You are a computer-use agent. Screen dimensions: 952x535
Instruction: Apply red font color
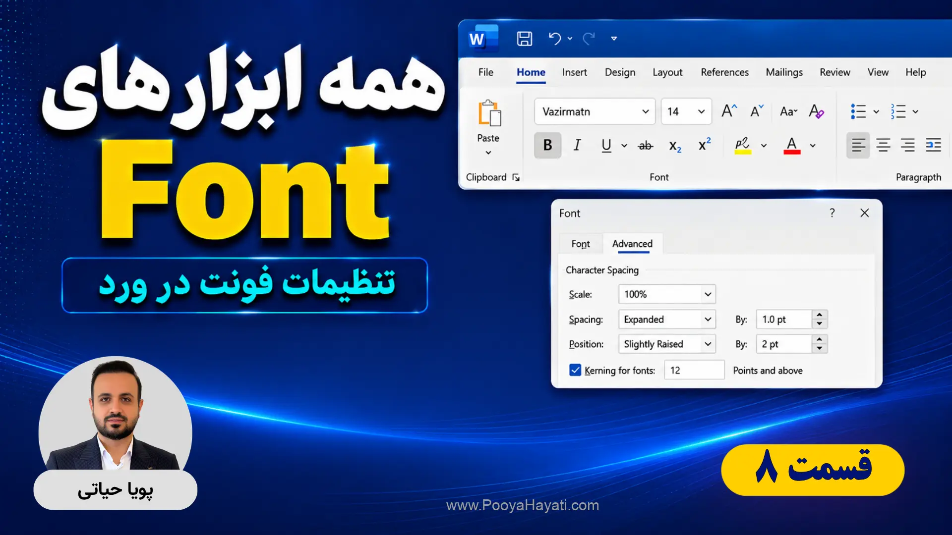click(792, 146)
